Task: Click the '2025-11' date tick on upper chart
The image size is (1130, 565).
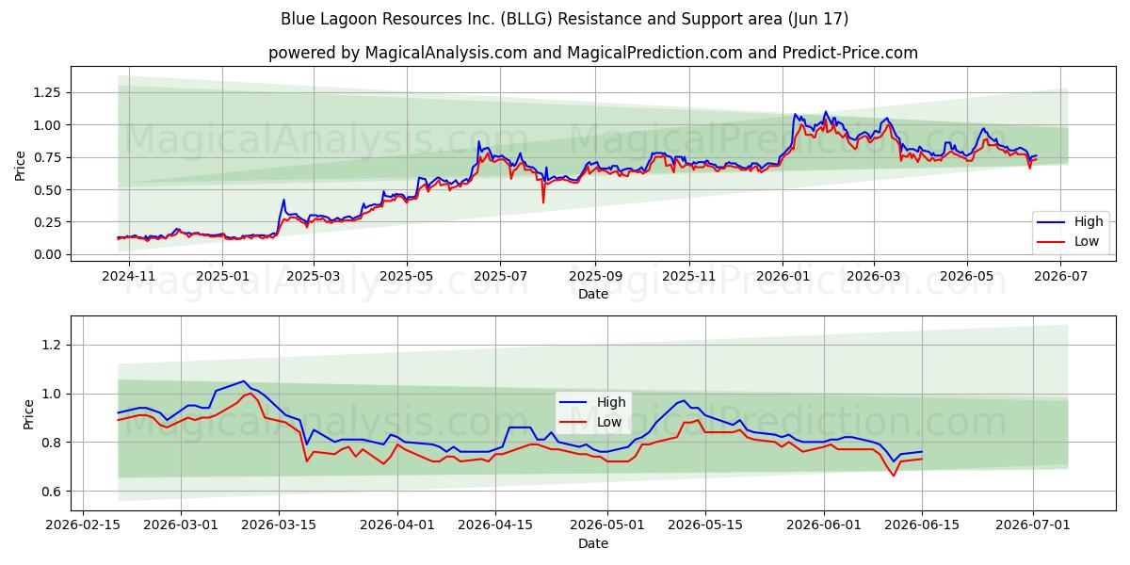Action: 687,277
